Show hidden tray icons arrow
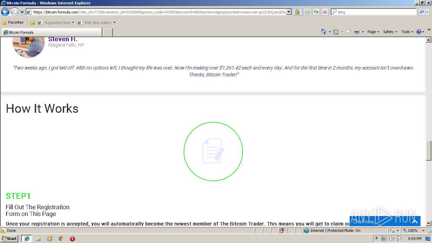The width and height of the screenshot is (432, 243). pyautogui.click(x=376, y=239)
